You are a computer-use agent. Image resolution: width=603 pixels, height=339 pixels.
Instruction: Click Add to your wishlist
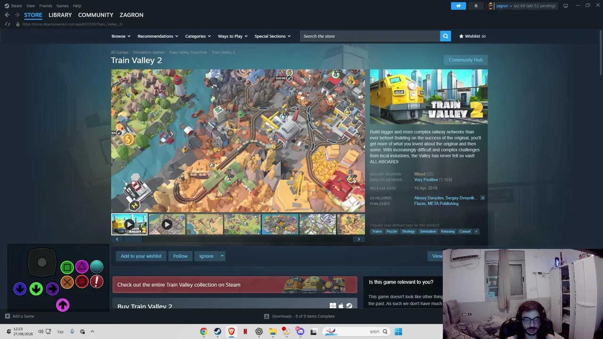[x=141, y=256]
